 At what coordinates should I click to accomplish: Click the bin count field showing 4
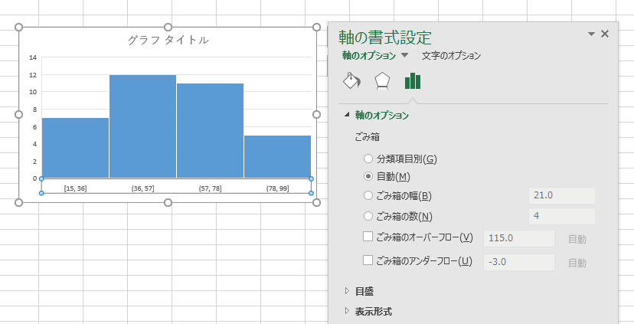(561, 216)
